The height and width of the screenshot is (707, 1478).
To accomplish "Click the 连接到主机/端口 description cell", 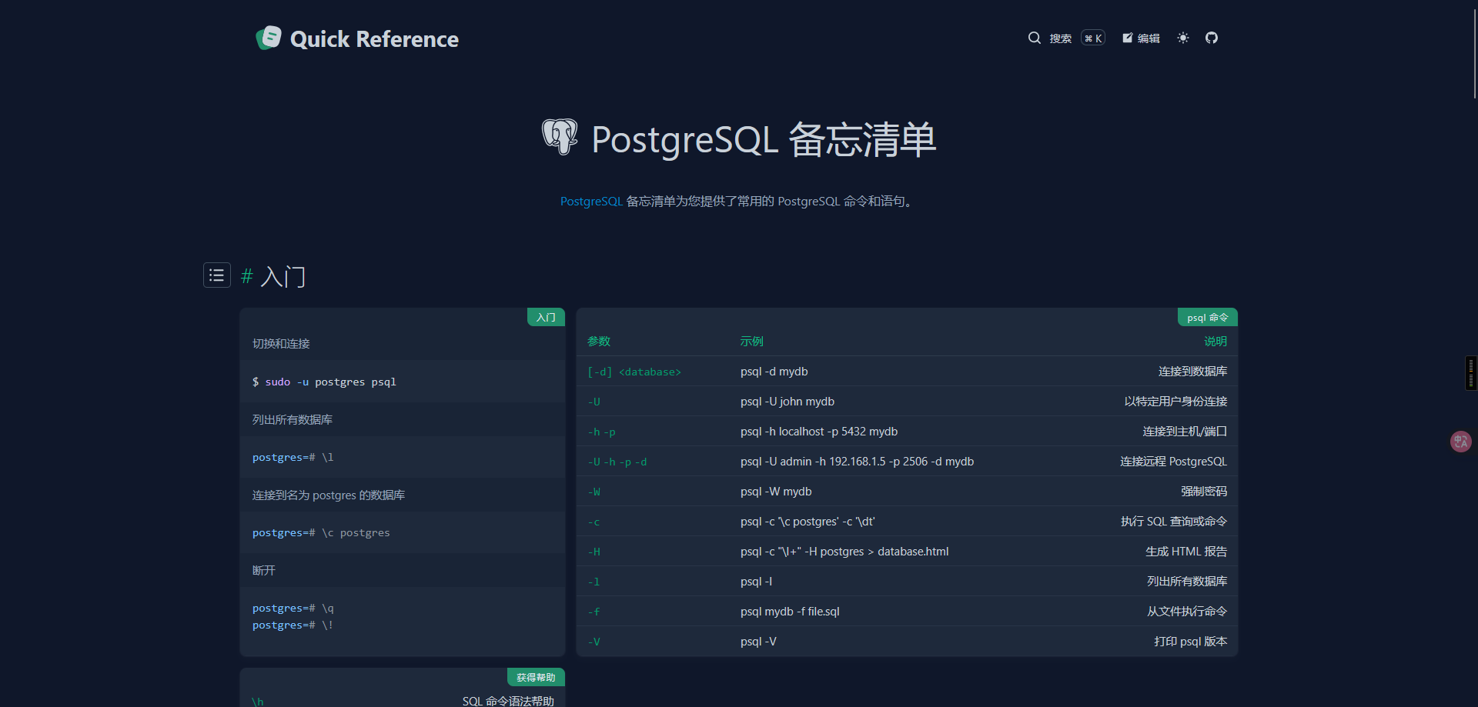I will pos(1185,432).
